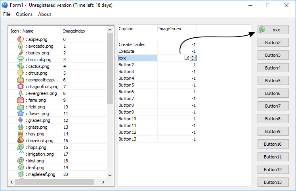Click the -1 ImageIndex cell for Button4
Image resolution: width=296 pixels, height=191 pixels.
point(177,78)
